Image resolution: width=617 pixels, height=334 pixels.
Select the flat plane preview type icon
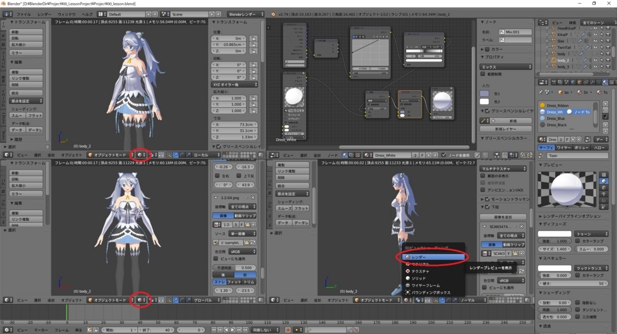pos(604,175)
